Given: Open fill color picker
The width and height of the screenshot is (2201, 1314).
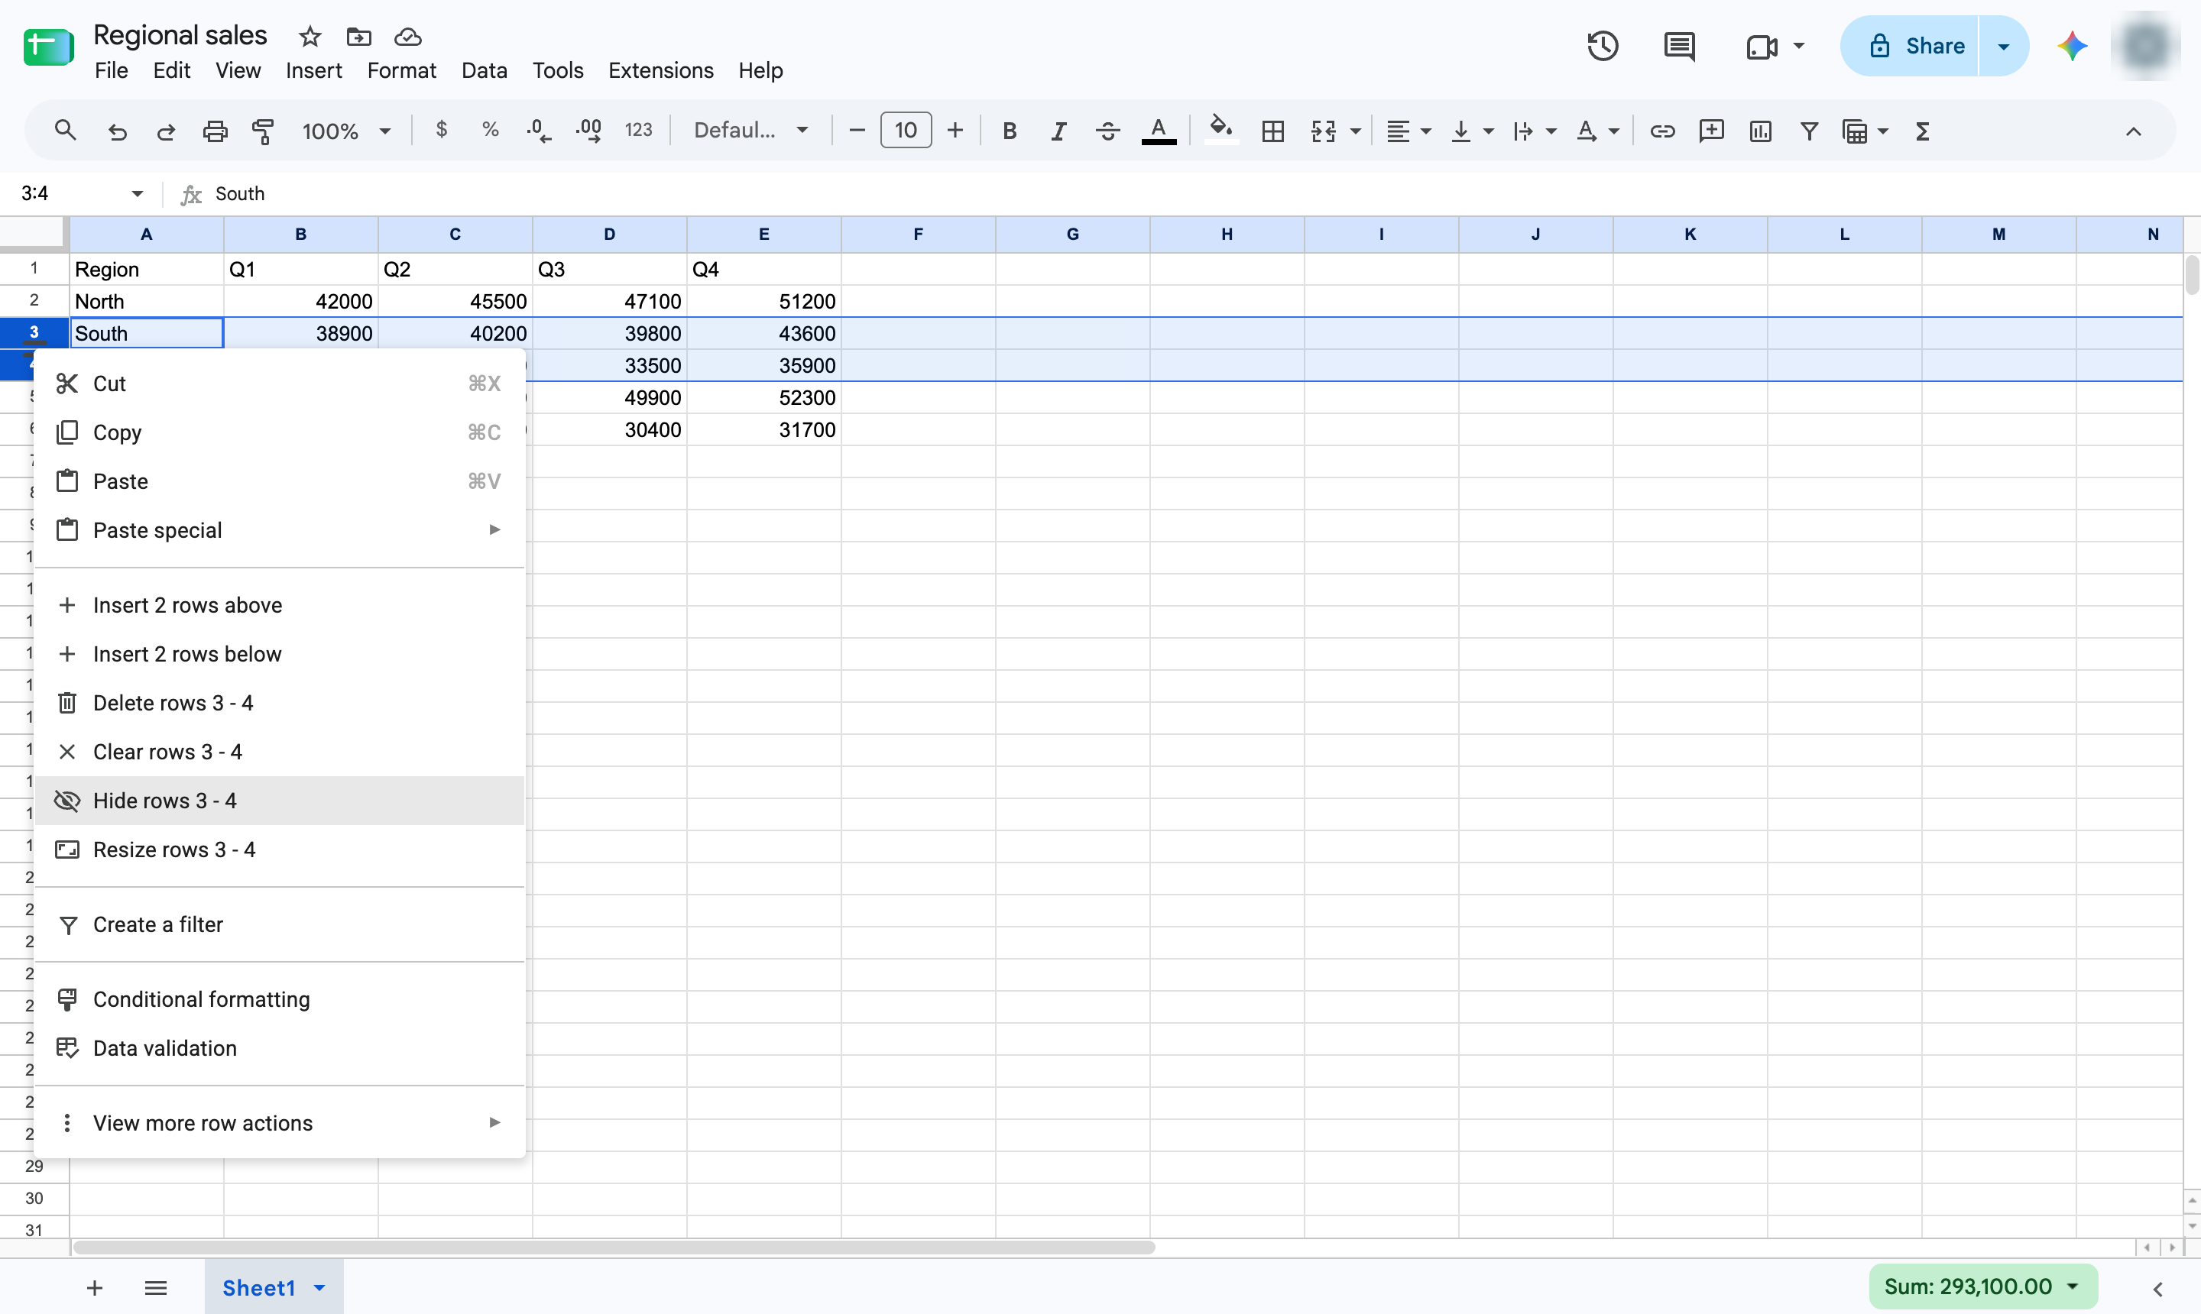Looking at the screenshot, I should (1221, 131).
